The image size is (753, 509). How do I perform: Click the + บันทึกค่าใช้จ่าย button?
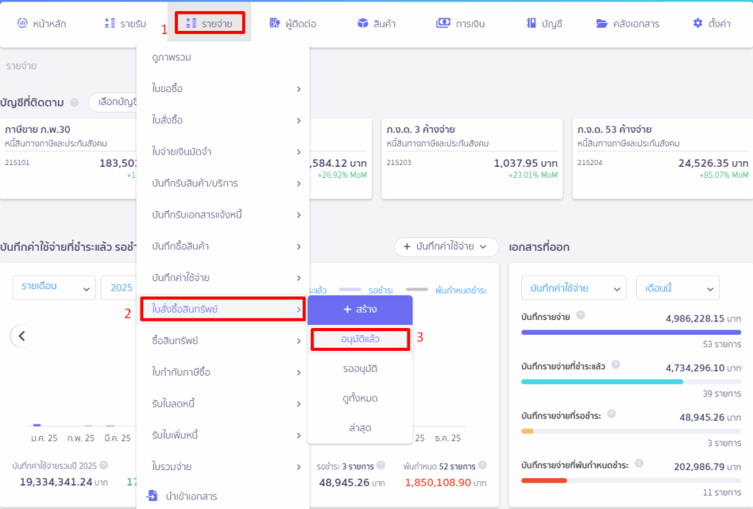[x=446, y=247]
